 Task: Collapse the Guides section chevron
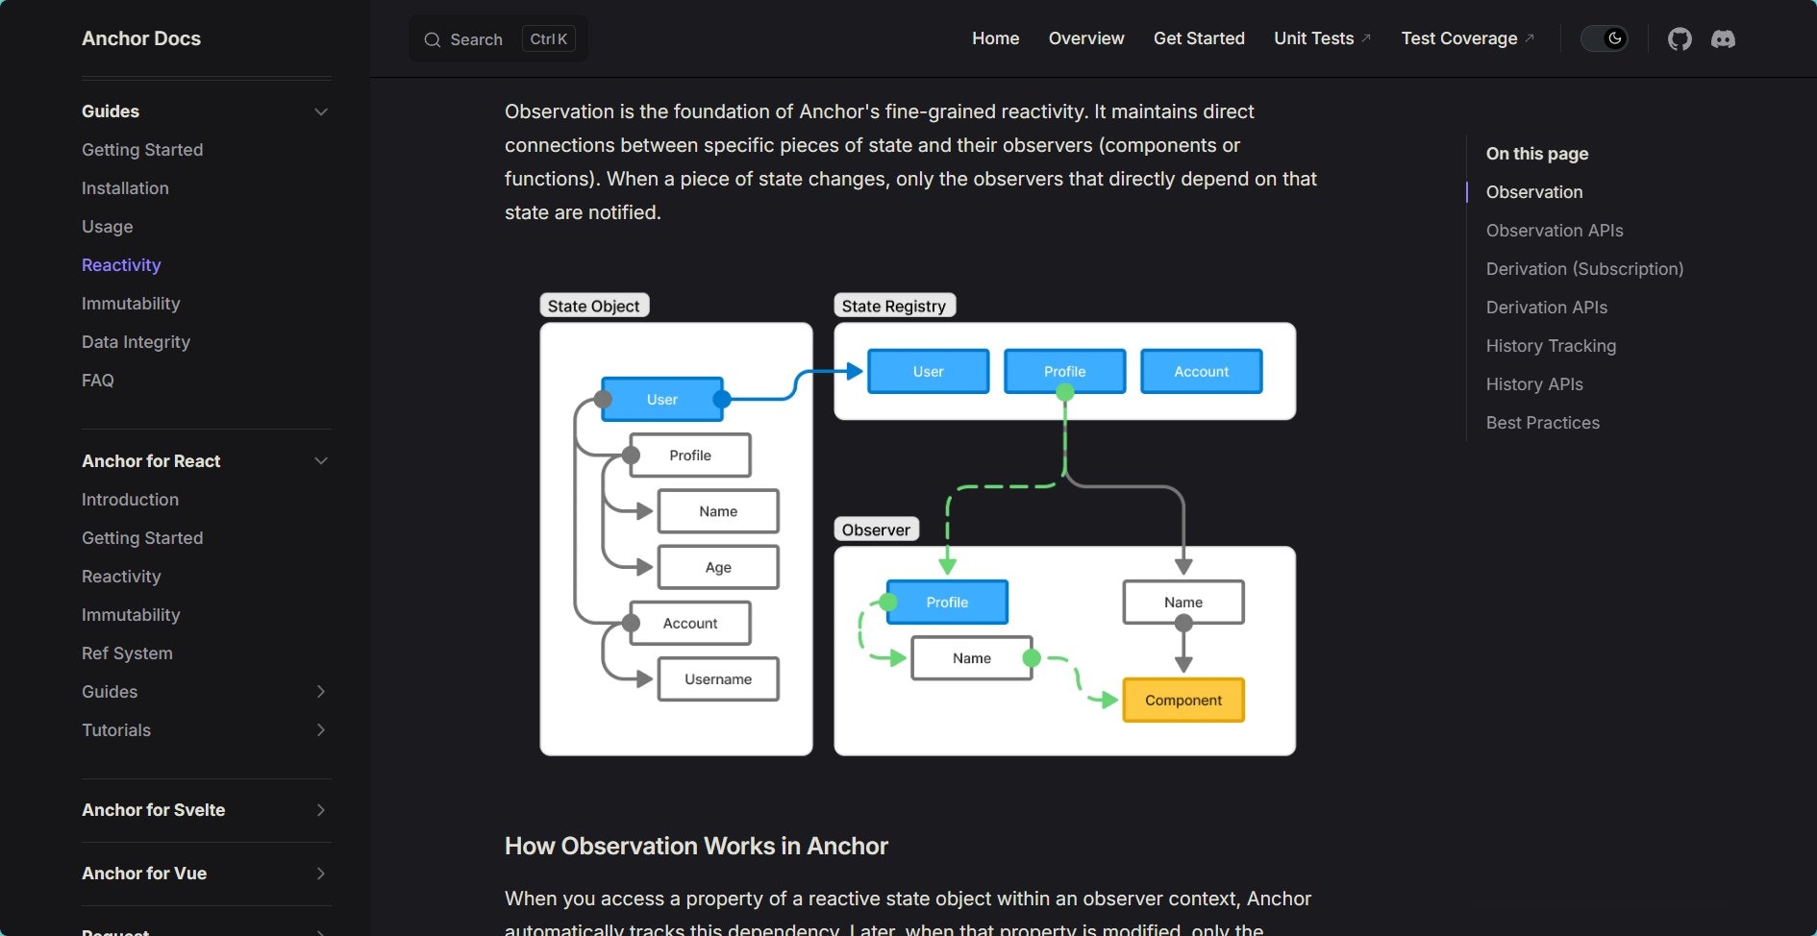[321, 111]
